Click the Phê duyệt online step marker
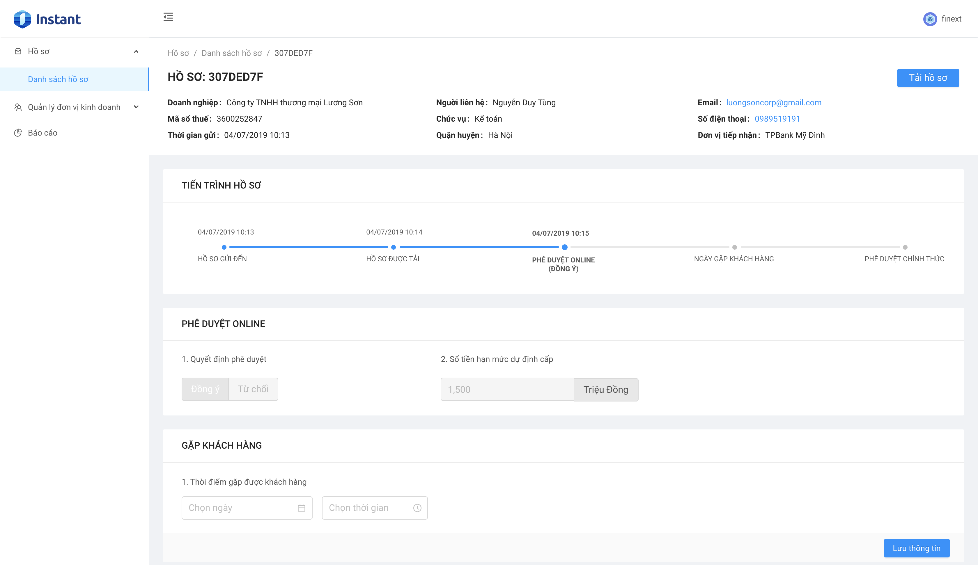The image size is (978, 565). [x=564, y=247]
